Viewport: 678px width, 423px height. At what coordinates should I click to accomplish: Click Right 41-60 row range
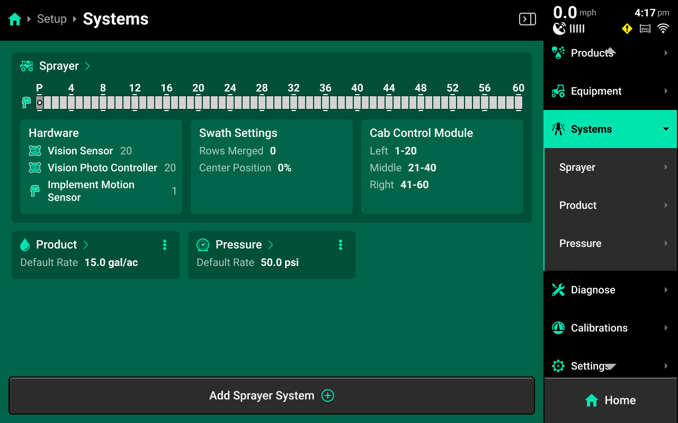(x=414, y=185)
